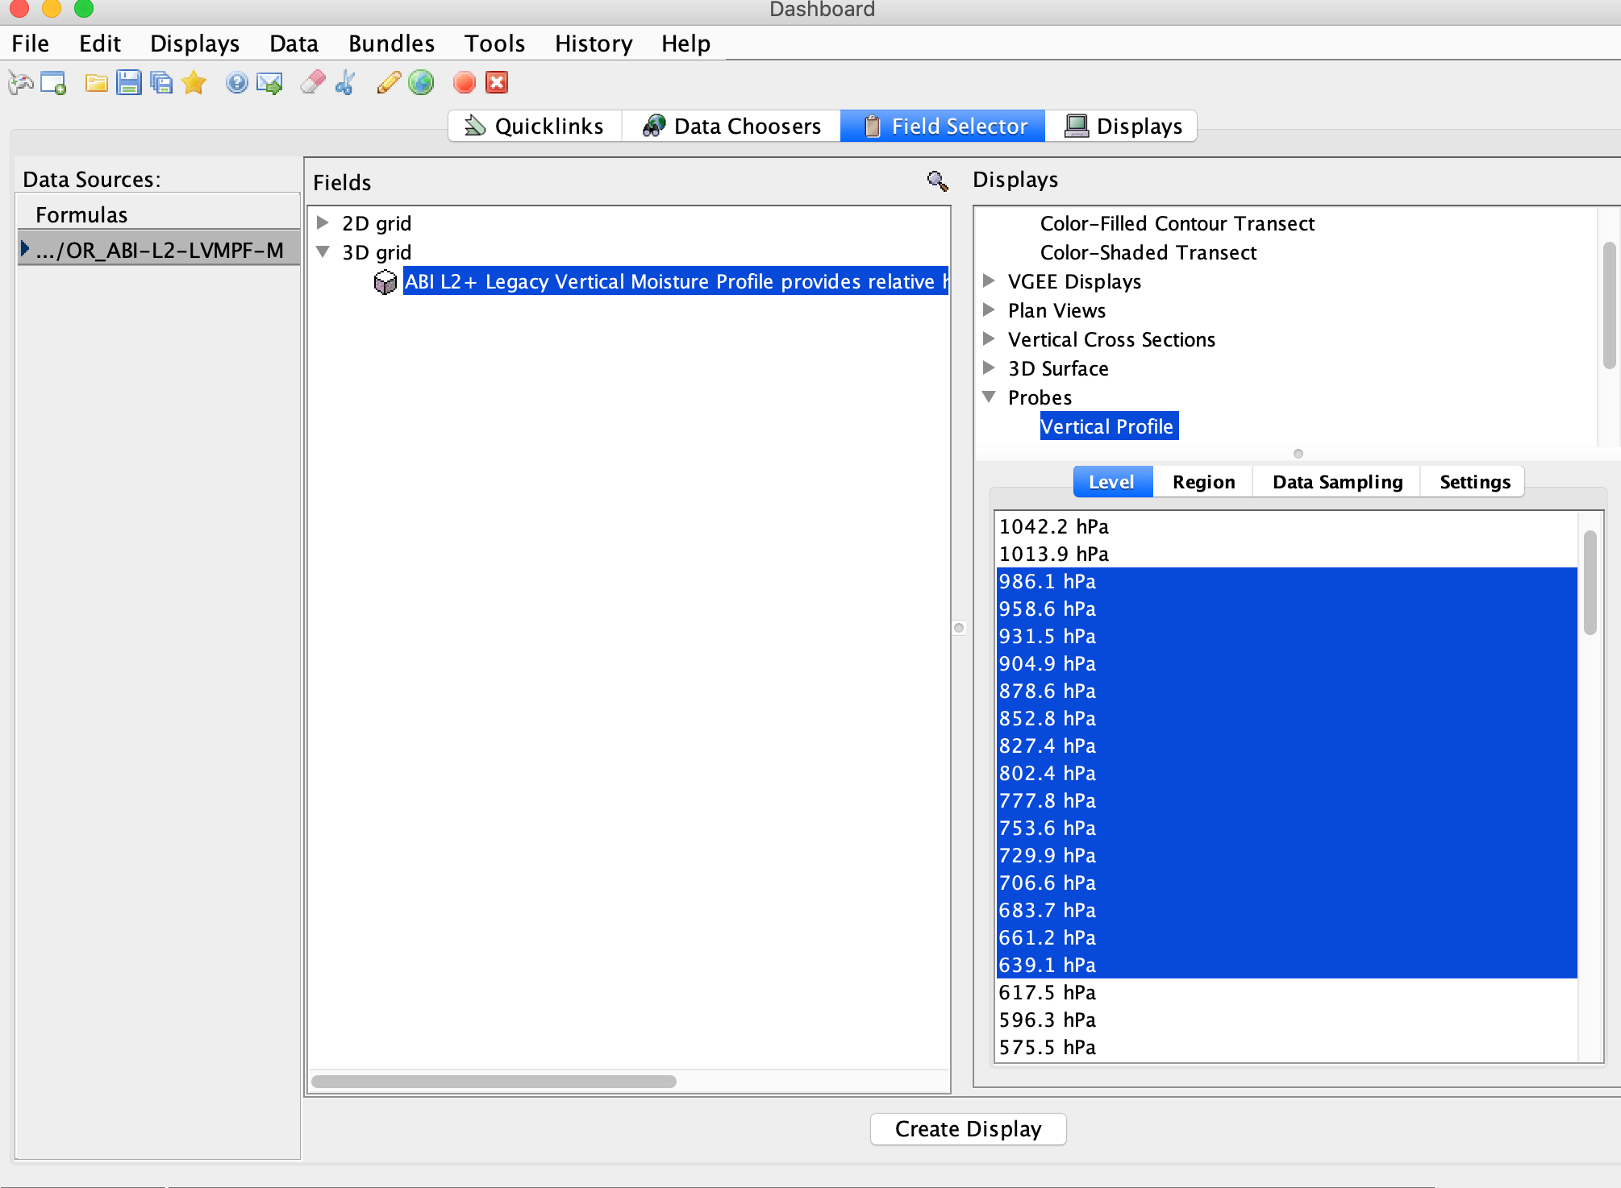
Task: Click the scissors toolbar icon
Action: point(346,82)
